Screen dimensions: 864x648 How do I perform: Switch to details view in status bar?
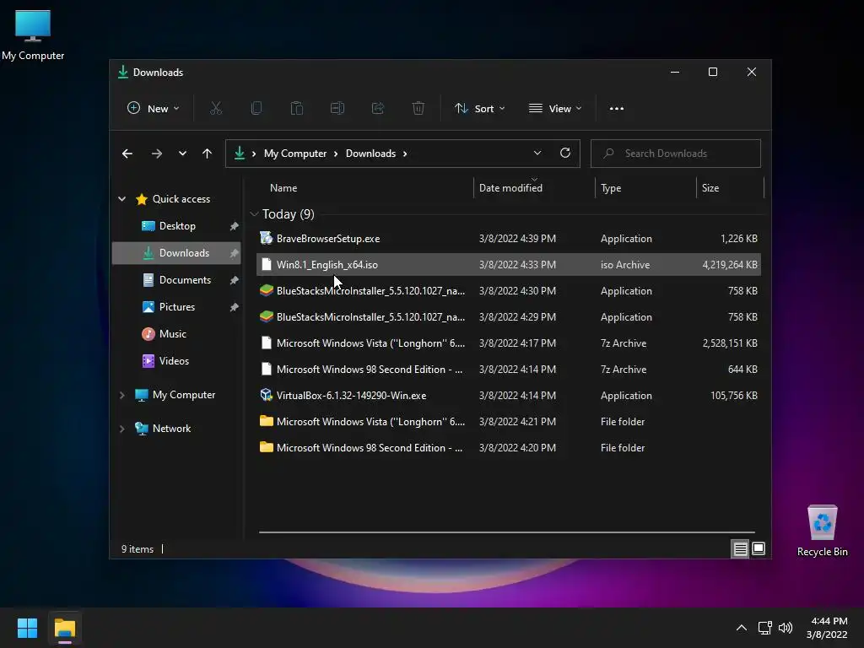coord(740,548)
